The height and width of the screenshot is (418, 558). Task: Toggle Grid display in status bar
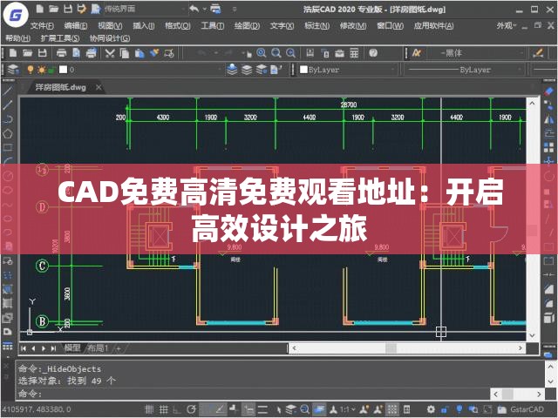163,409
